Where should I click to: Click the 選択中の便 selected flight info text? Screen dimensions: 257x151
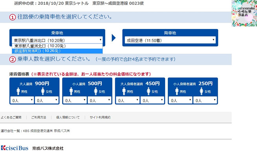(79, 3)
